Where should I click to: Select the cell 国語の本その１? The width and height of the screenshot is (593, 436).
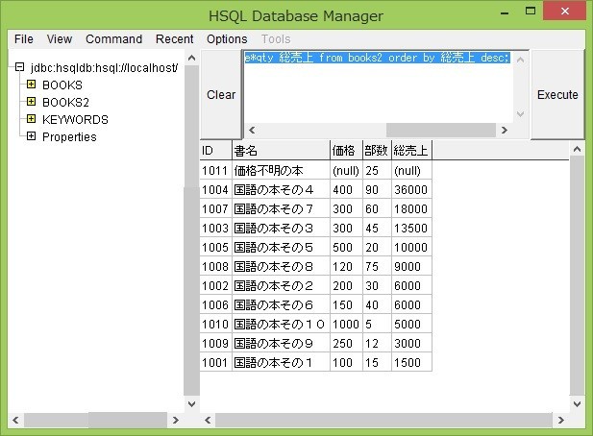281,363
